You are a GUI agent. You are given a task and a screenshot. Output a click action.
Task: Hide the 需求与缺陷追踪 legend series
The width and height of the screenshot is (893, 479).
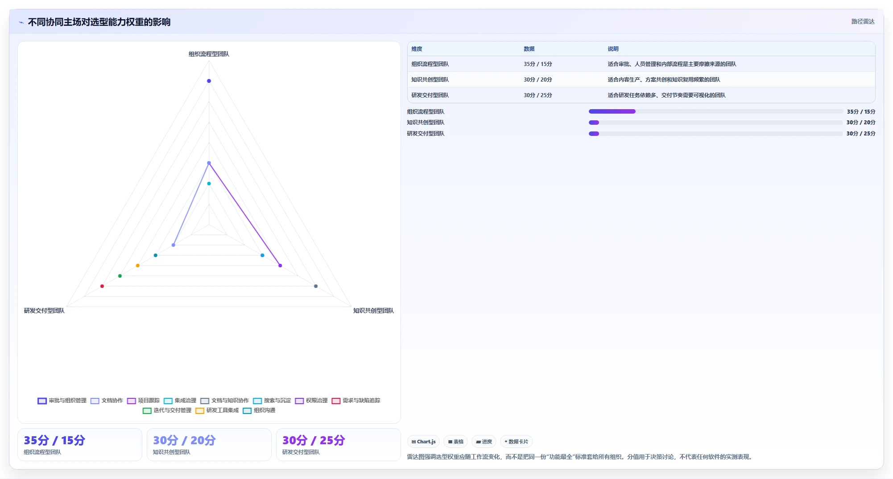coord(356,401)
